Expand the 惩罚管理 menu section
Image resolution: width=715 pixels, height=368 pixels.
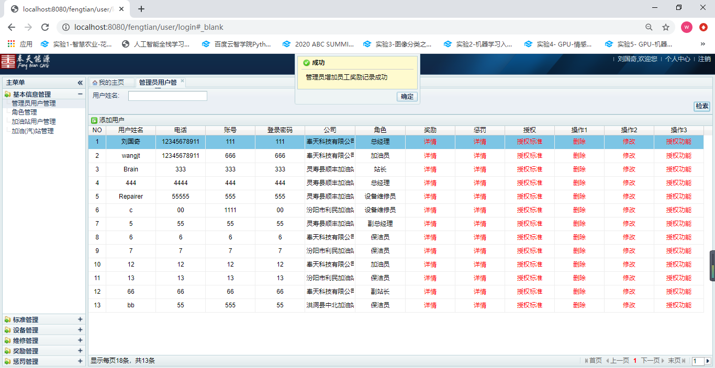(80, 361)
